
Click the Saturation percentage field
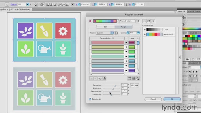click(x=124, y=85)
